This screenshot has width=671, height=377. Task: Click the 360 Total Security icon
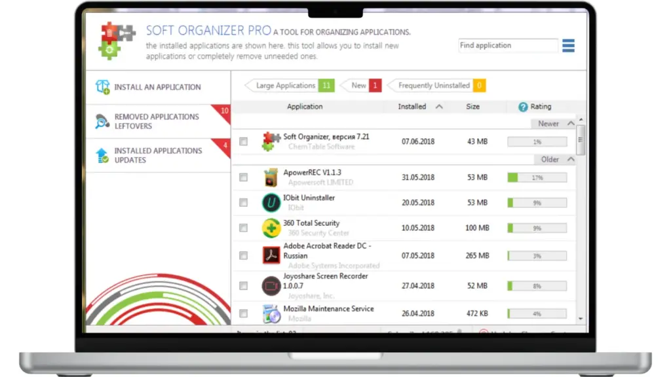pos(271,228)
